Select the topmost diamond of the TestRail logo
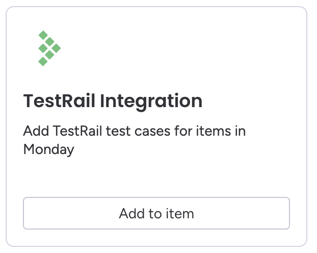Screen dimensions: 317x253 pos(43,35)
